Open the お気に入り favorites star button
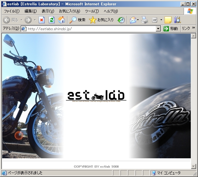198x177 pixels. 101,20
